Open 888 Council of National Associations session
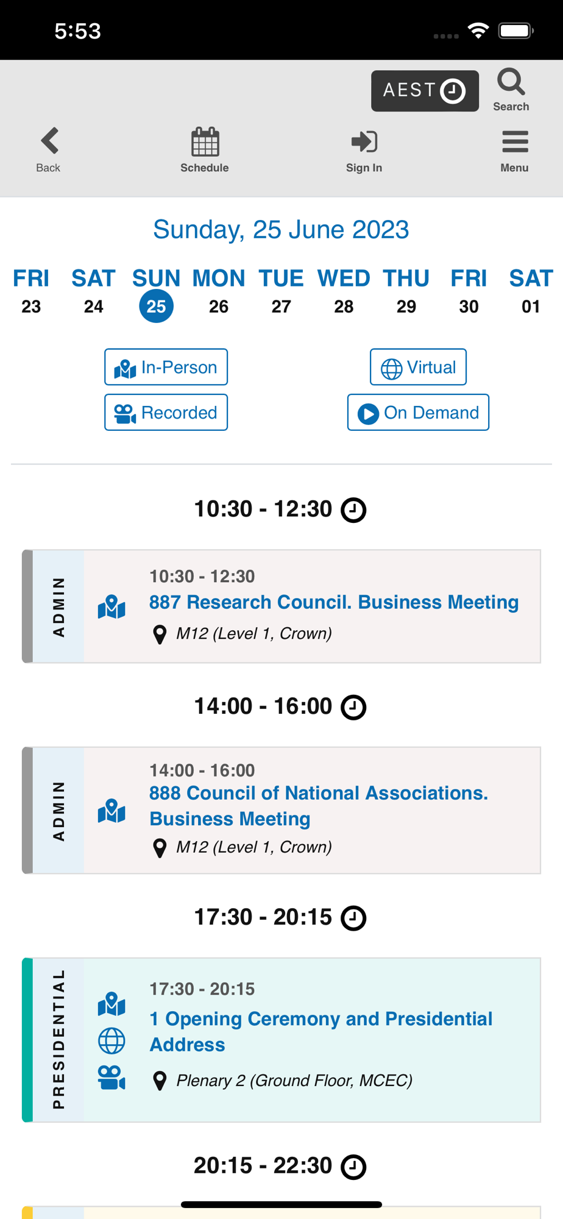563x1219 pixels. pos(319,805)
